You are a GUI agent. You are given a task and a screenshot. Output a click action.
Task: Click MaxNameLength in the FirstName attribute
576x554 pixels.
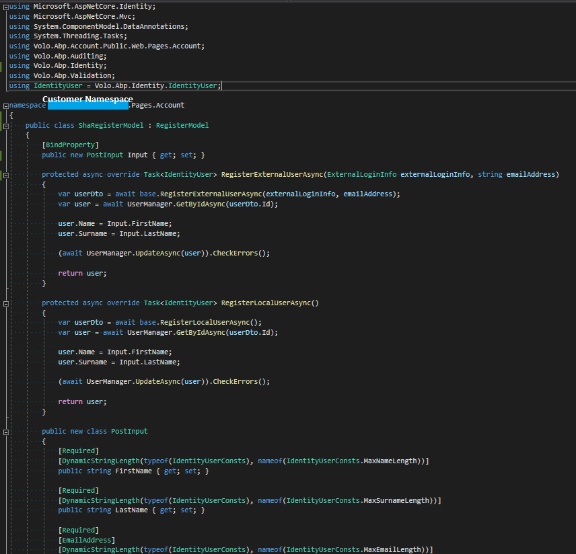pyautogui.click(x=391, y=461)
